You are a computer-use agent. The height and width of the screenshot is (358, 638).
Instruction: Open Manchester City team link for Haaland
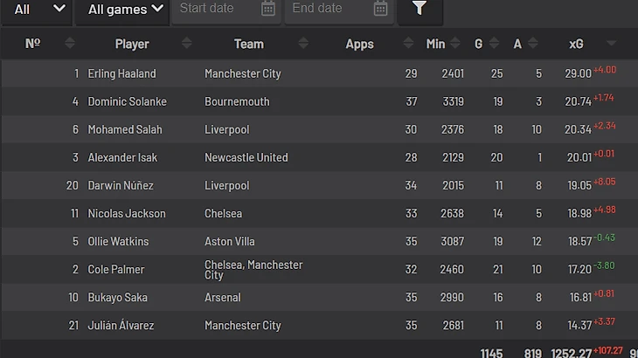click(242, 74)
